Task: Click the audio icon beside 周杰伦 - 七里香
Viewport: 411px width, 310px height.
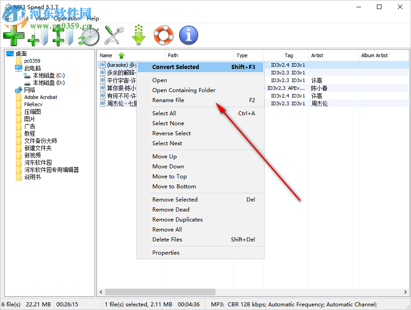Action: [102, 103]
